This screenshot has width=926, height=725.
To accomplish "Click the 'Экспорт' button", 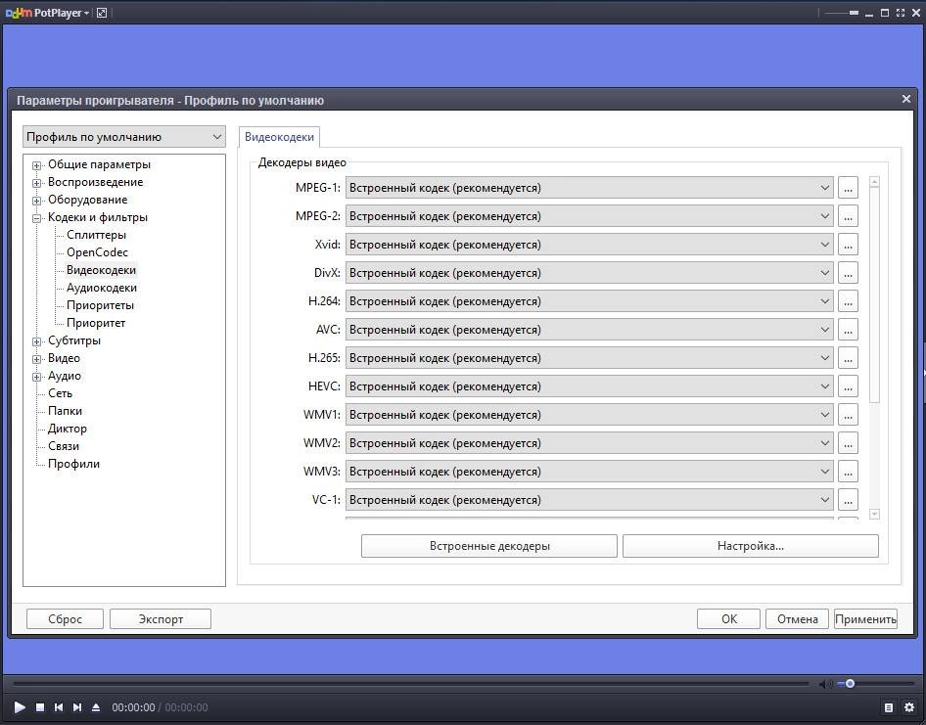I will 161,618.
